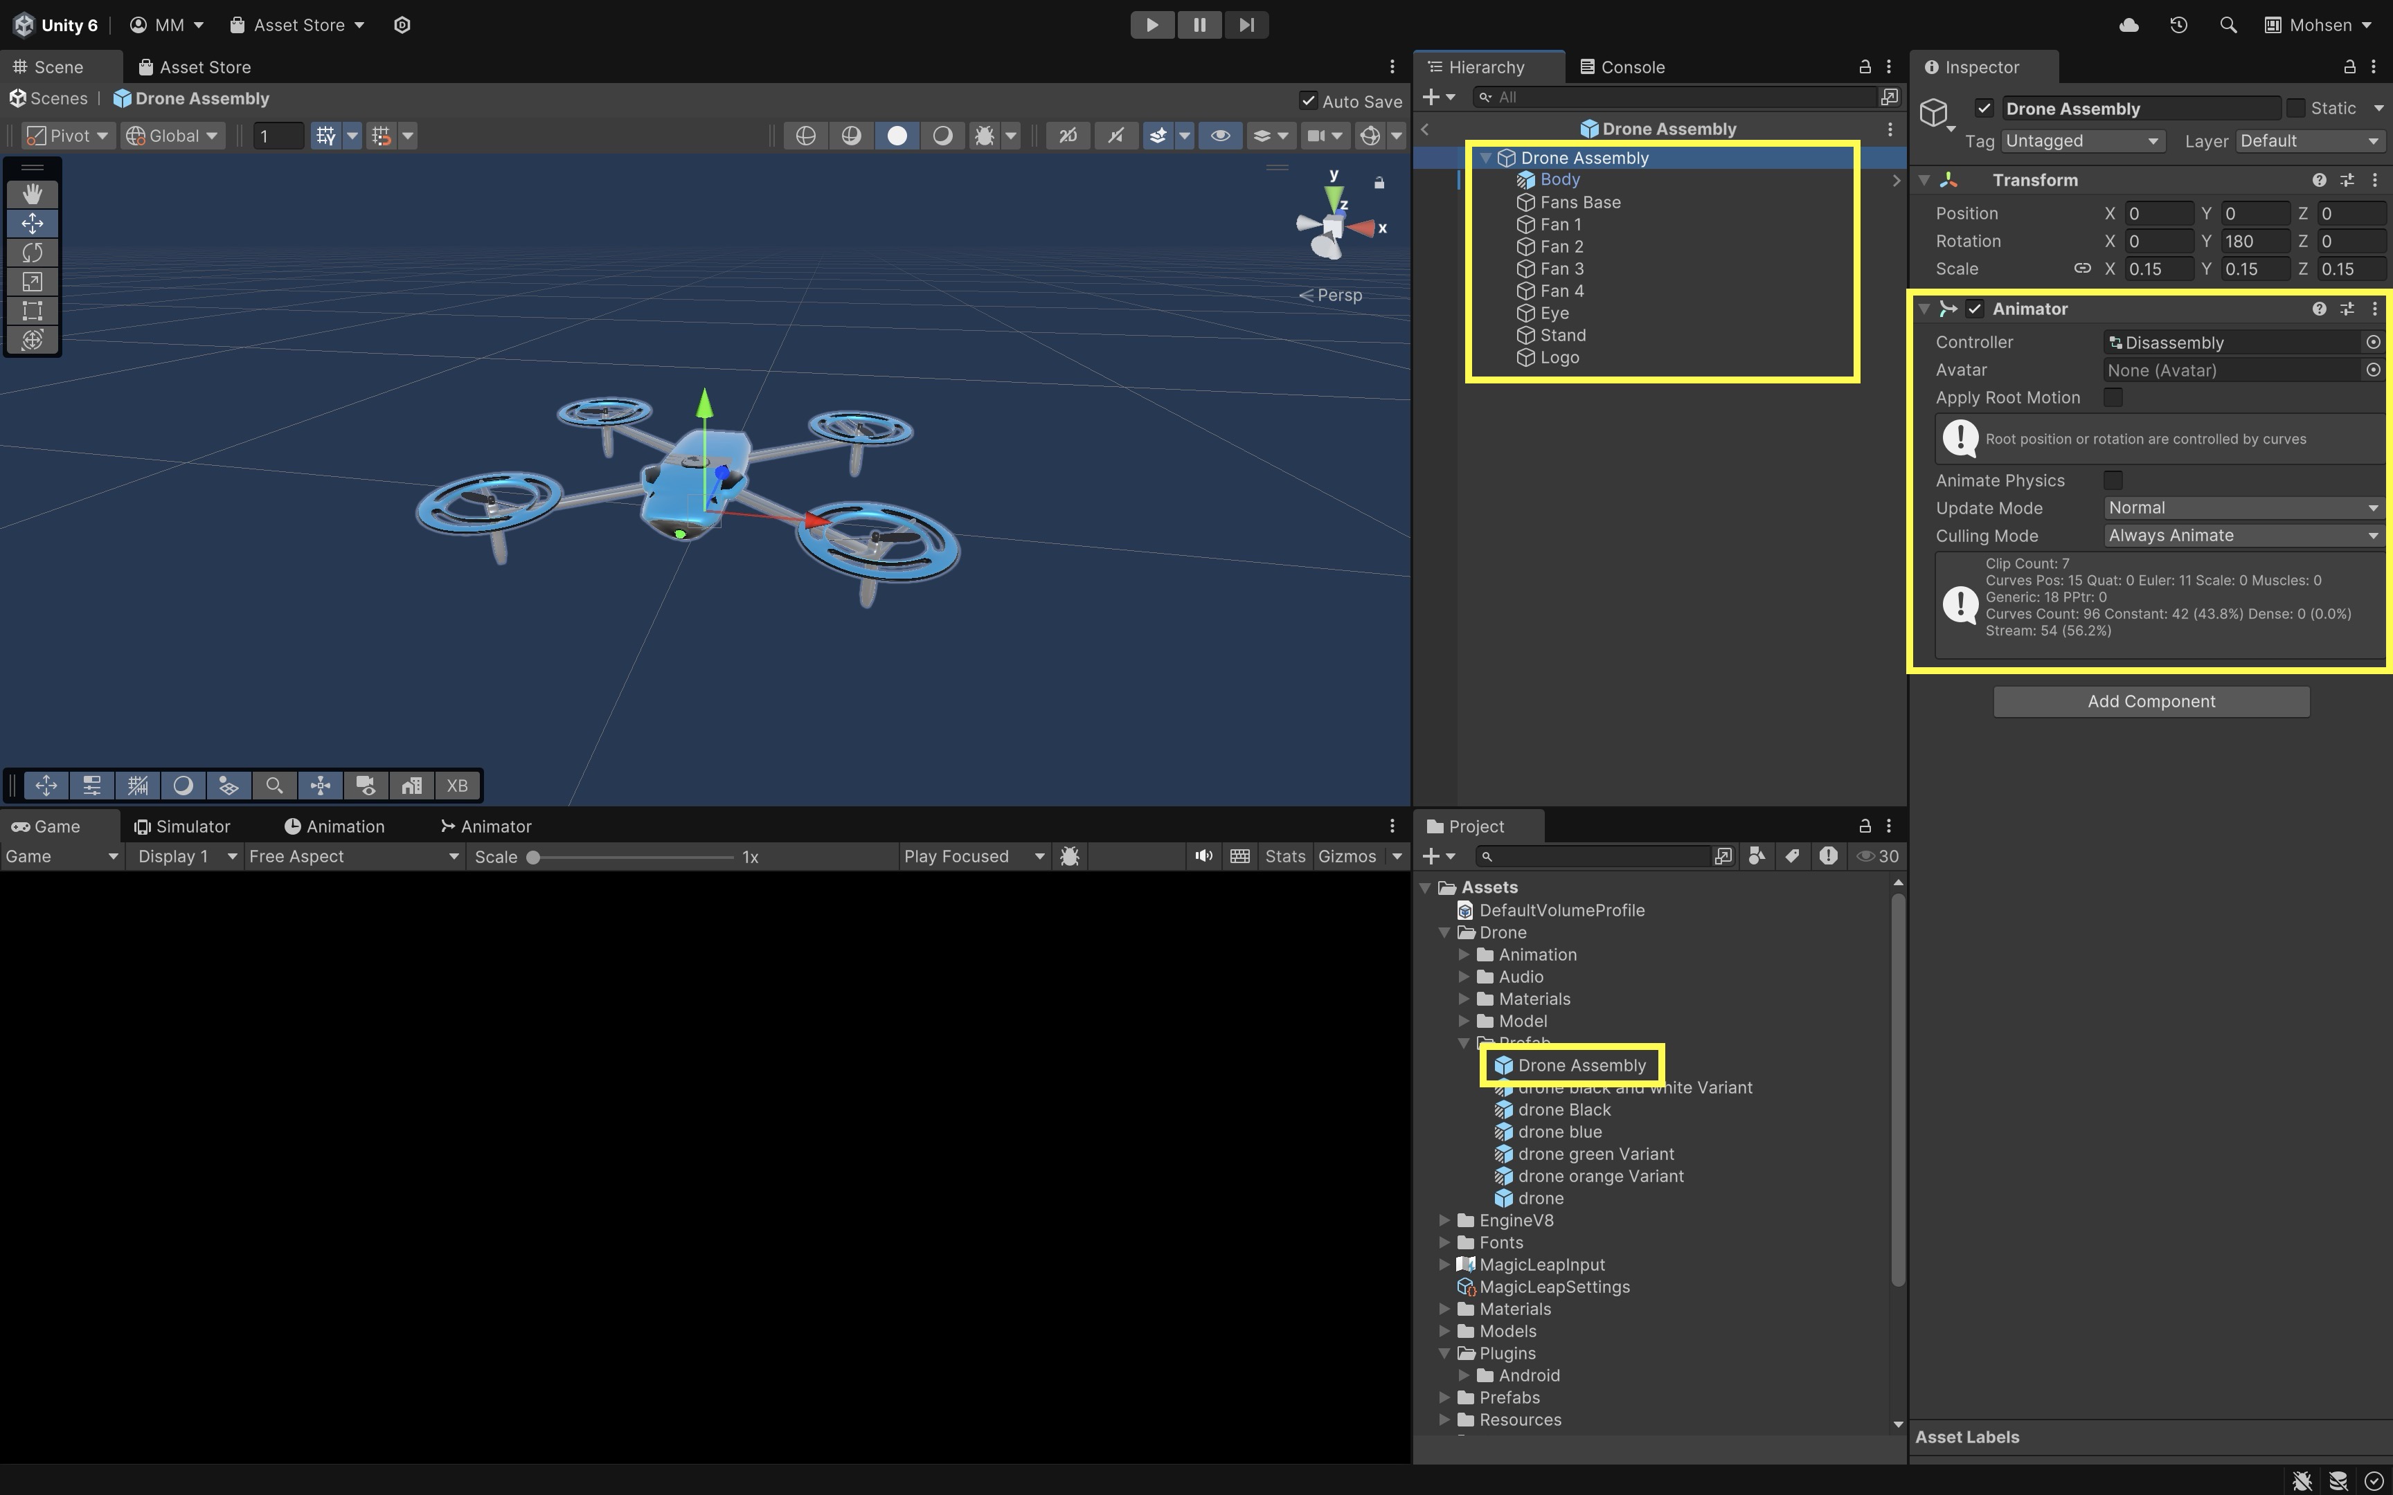Select the Rotate tool in scene toolbar
This screenshot has height=1495, width=2393.
pos(33,252)
